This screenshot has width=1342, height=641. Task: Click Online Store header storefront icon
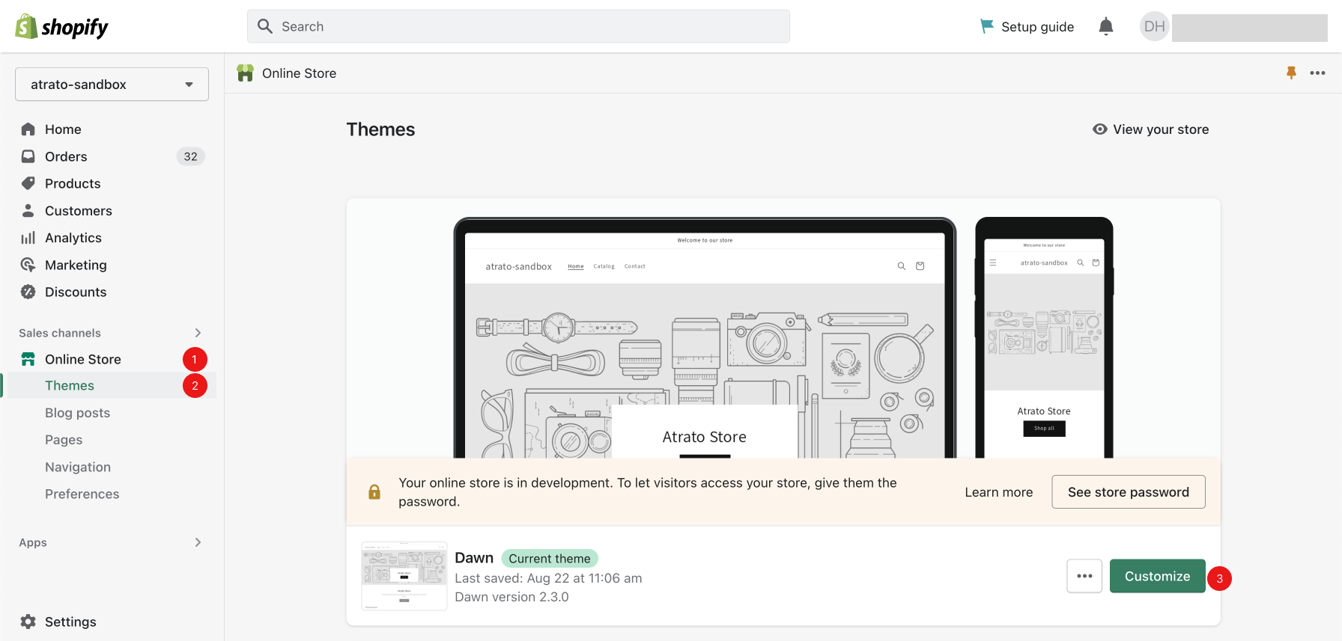(245, 73)
